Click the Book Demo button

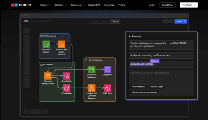pos(167,5)
